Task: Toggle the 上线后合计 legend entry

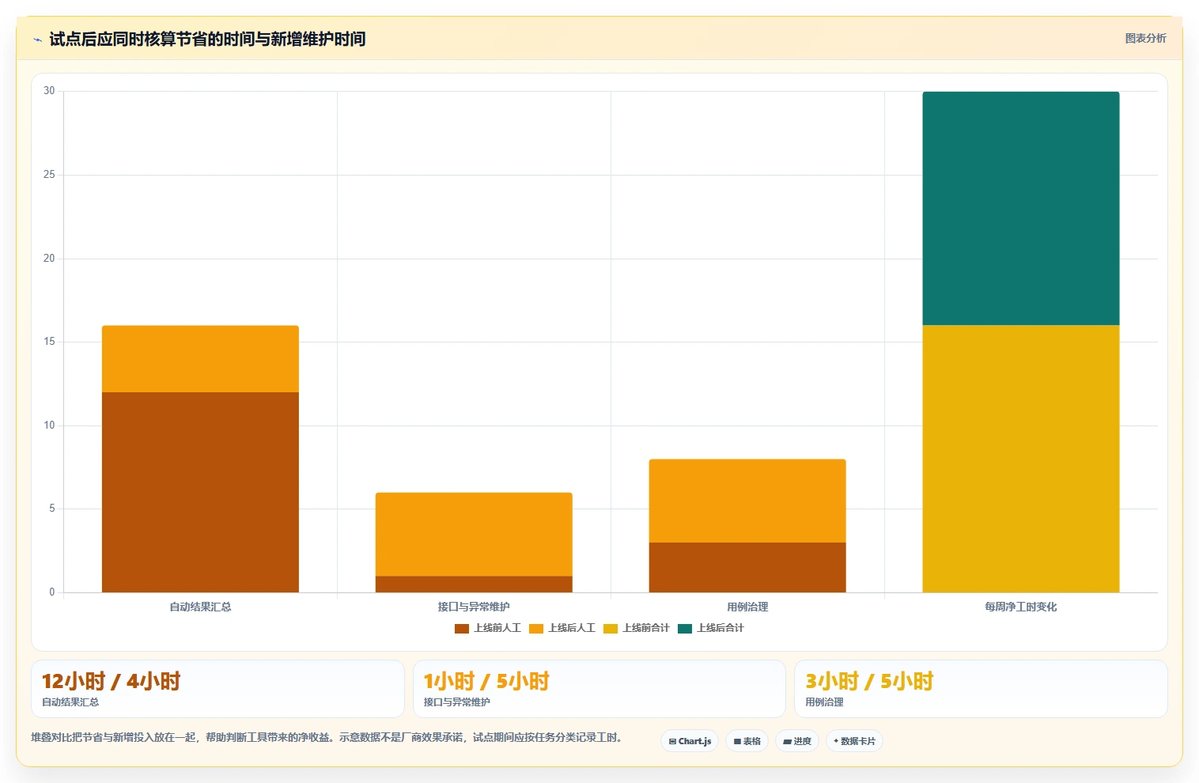Action: [711, 628]
